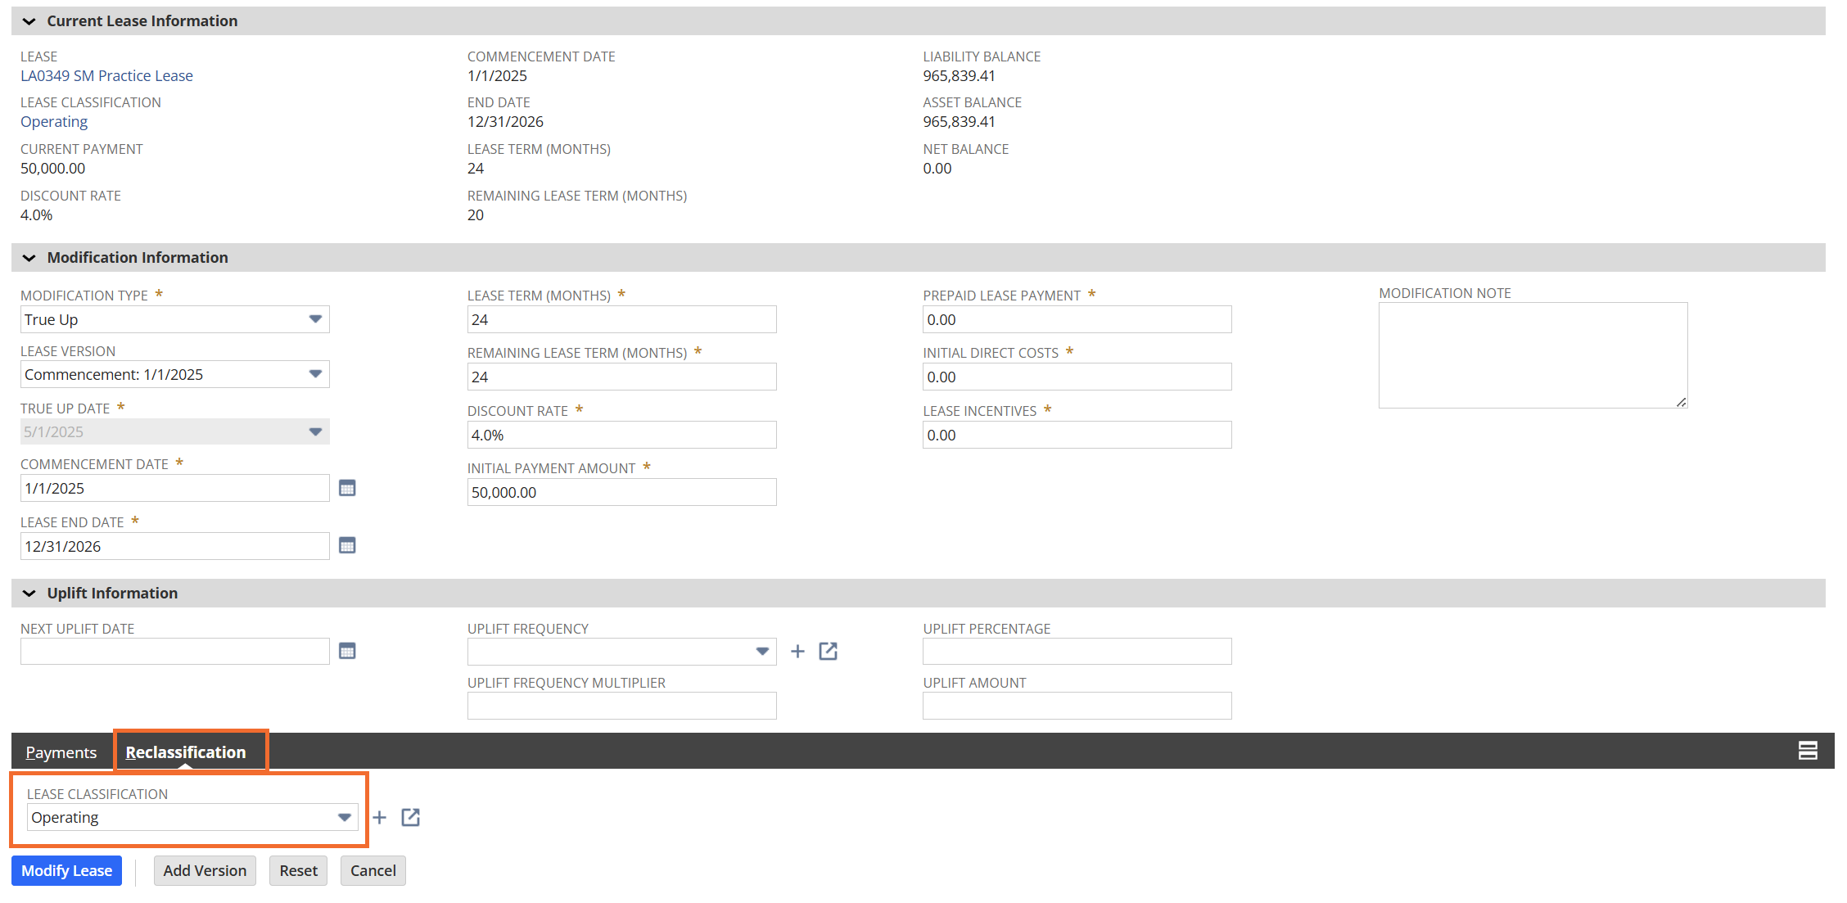Open calendar picker for Commencement Date
1847x903 pixels.
tap(347, 488)
